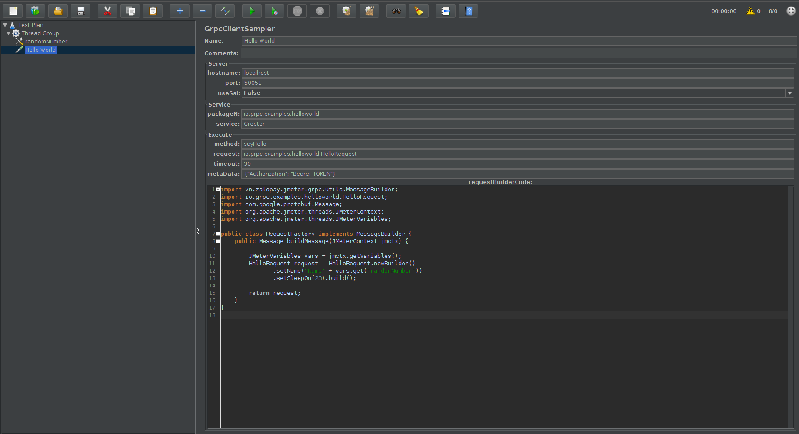Click the Clear All double-broom icon

tap(369, 11)
